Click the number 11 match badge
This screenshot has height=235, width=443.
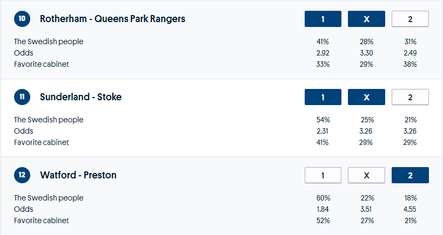(x=22, y=97)
